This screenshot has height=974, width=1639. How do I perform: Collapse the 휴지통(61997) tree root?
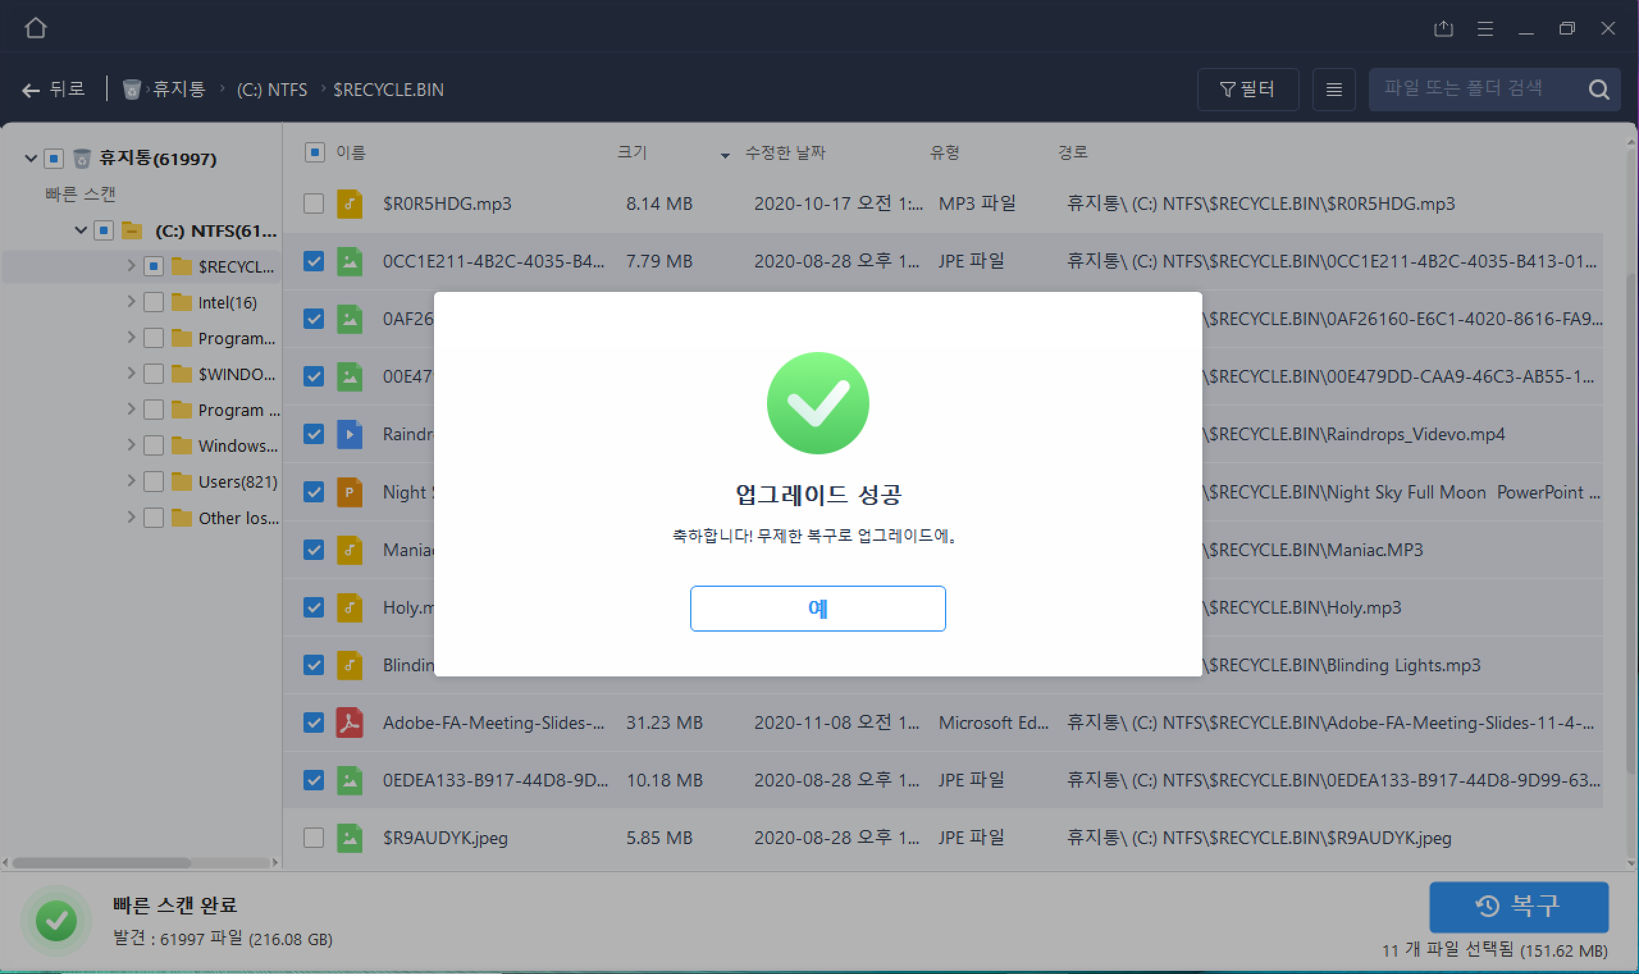[30, 158]
